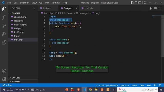The height and width of the screenshot is (92, 164).
Task: Open the Selection menu
Action: [25, 3]
